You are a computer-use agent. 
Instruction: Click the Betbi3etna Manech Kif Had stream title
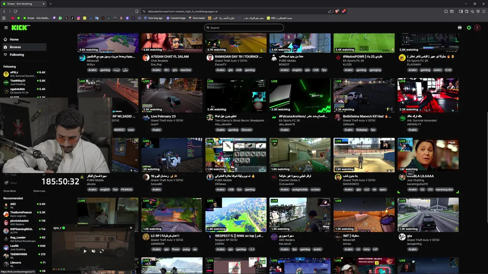coord(367,116)
